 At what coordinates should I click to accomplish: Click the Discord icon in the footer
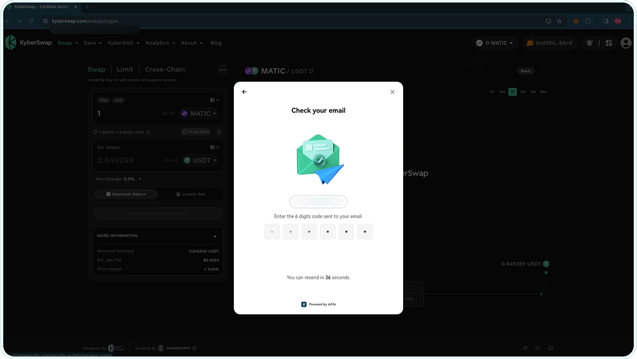point(551,348)
